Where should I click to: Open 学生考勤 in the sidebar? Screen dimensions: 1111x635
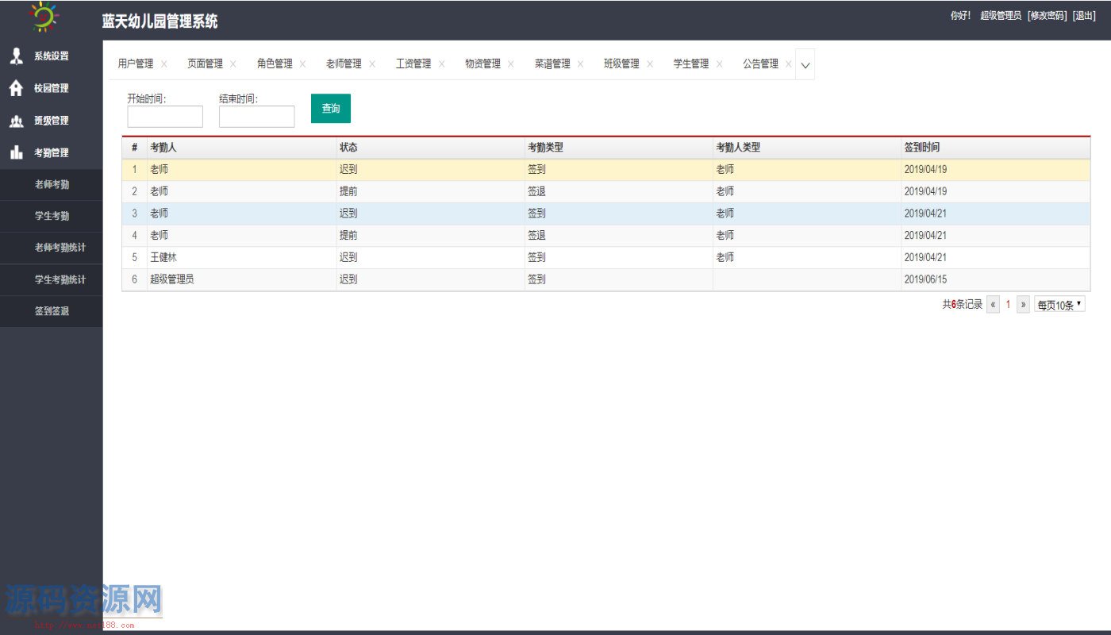pos(52,216)
